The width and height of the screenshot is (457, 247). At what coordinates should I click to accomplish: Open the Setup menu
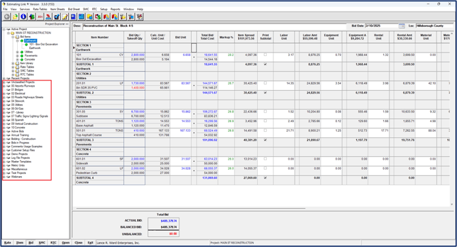[x=104, y=10]
